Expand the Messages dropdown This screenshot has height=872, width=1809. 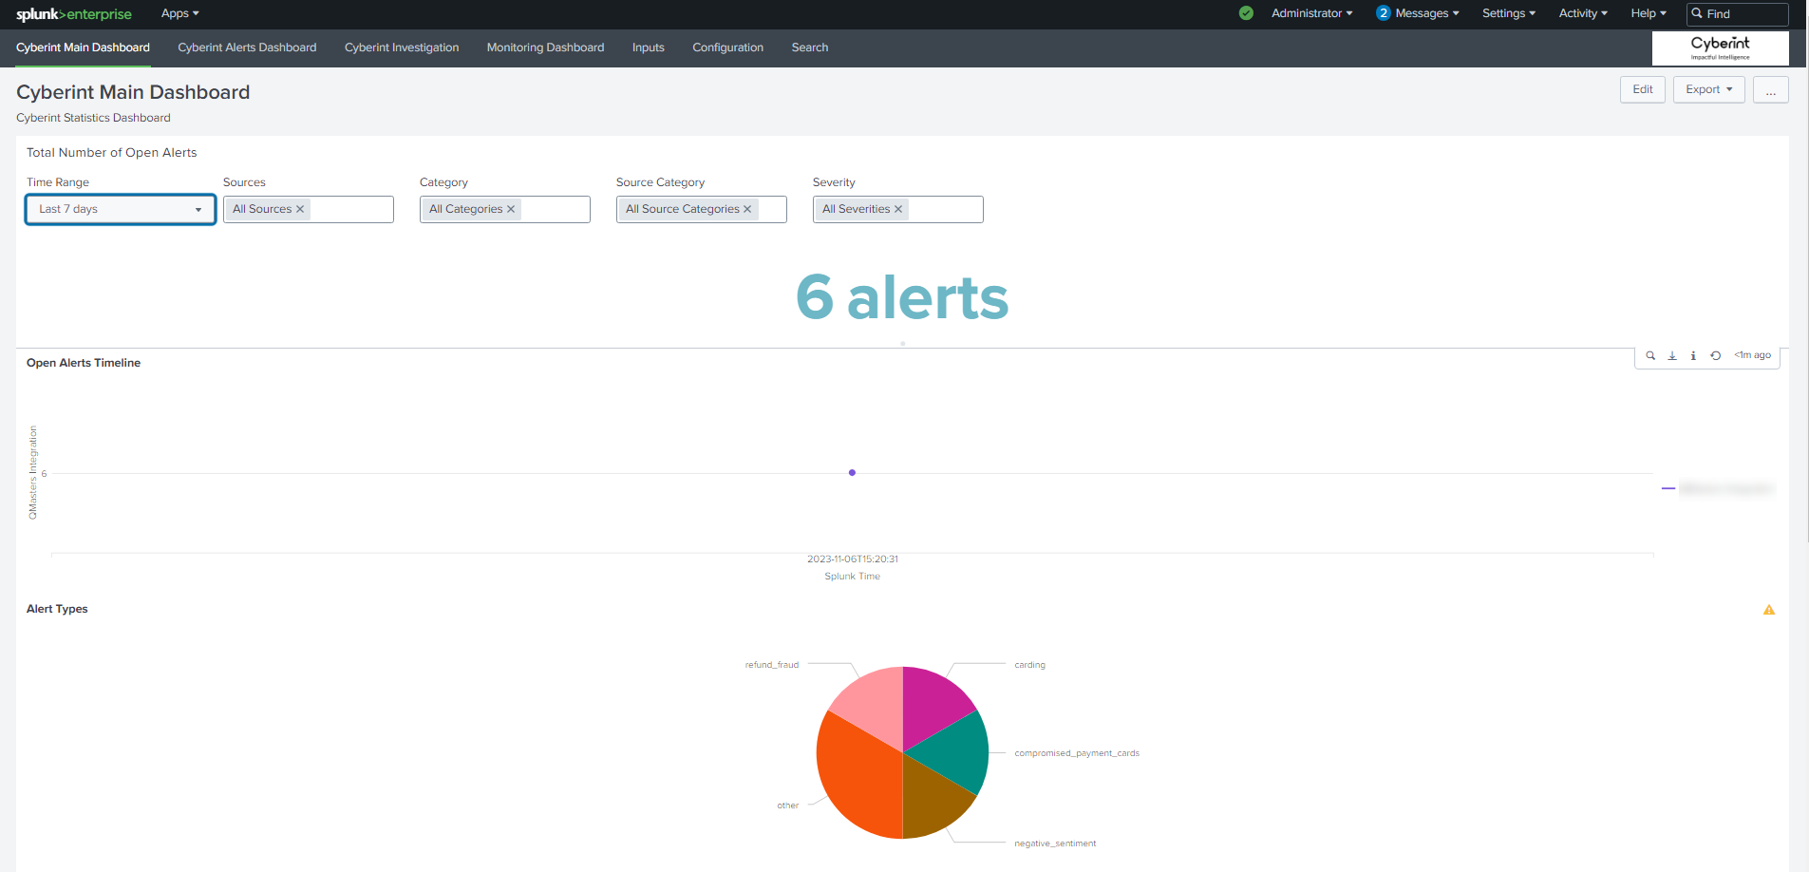pos(1427,13)
